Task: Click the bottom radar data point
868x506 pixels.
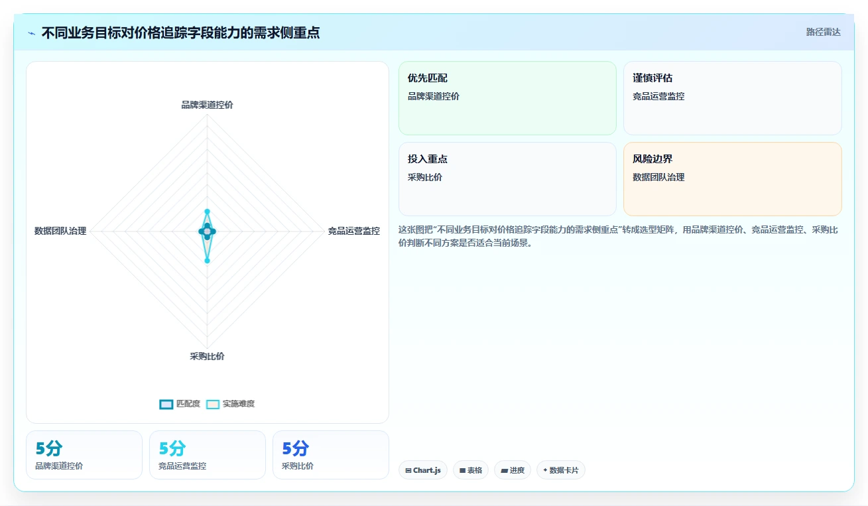Action: pyautogui.click(x=207, y=261)
